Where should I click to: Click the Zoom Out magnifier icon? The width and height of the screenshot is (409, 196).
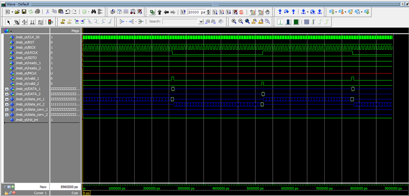(240, 22)
